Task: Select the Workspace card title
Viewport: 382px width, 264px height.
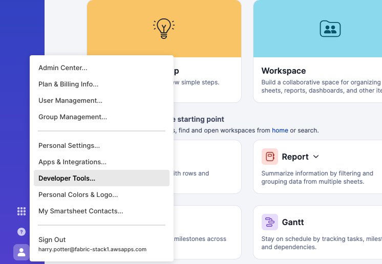Action: click(x=284, y=71)
